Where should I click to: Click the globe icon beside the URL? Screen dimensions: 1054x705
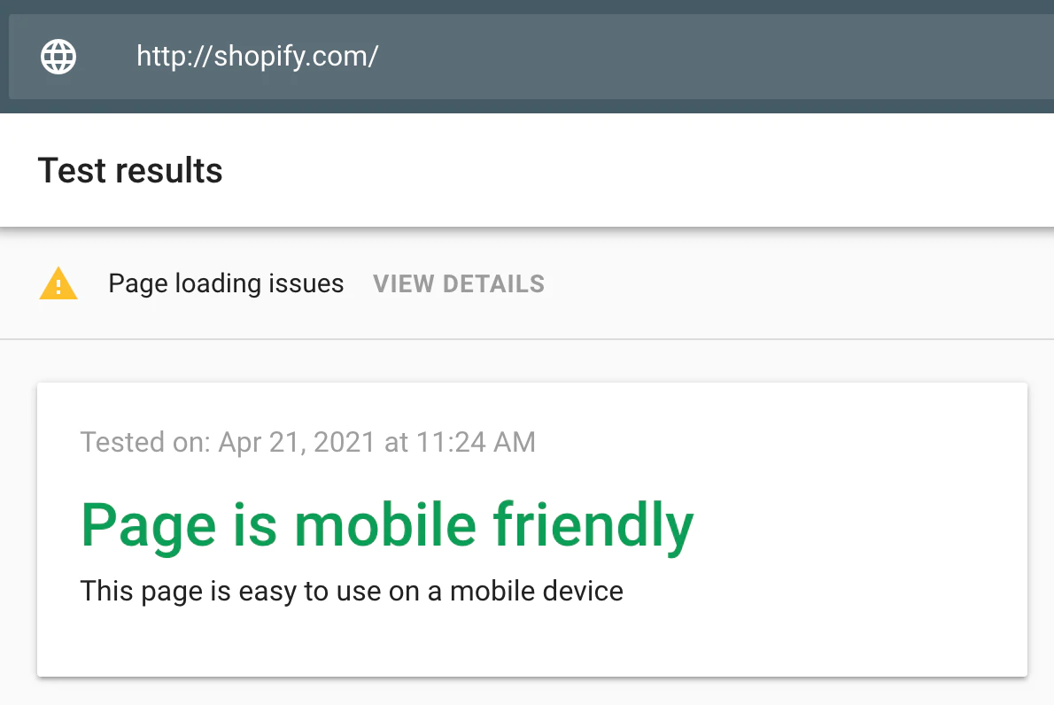(58, 57)
